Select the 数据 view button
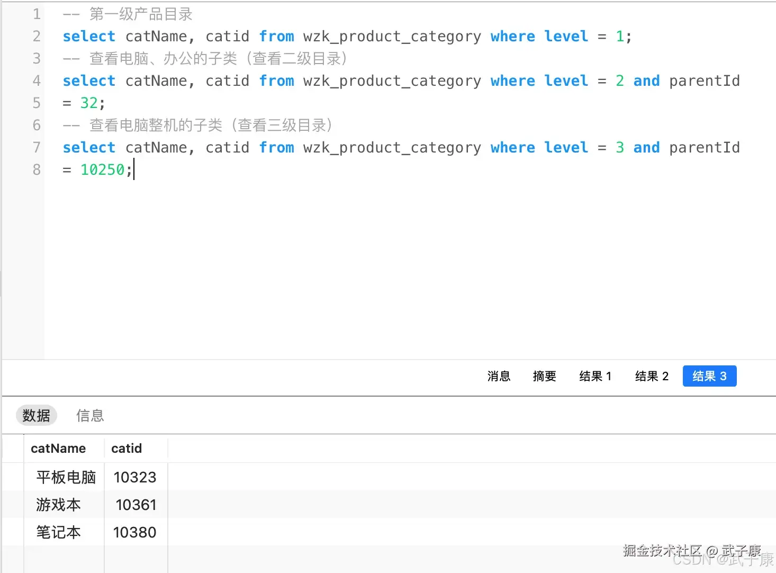 point(36,416)
